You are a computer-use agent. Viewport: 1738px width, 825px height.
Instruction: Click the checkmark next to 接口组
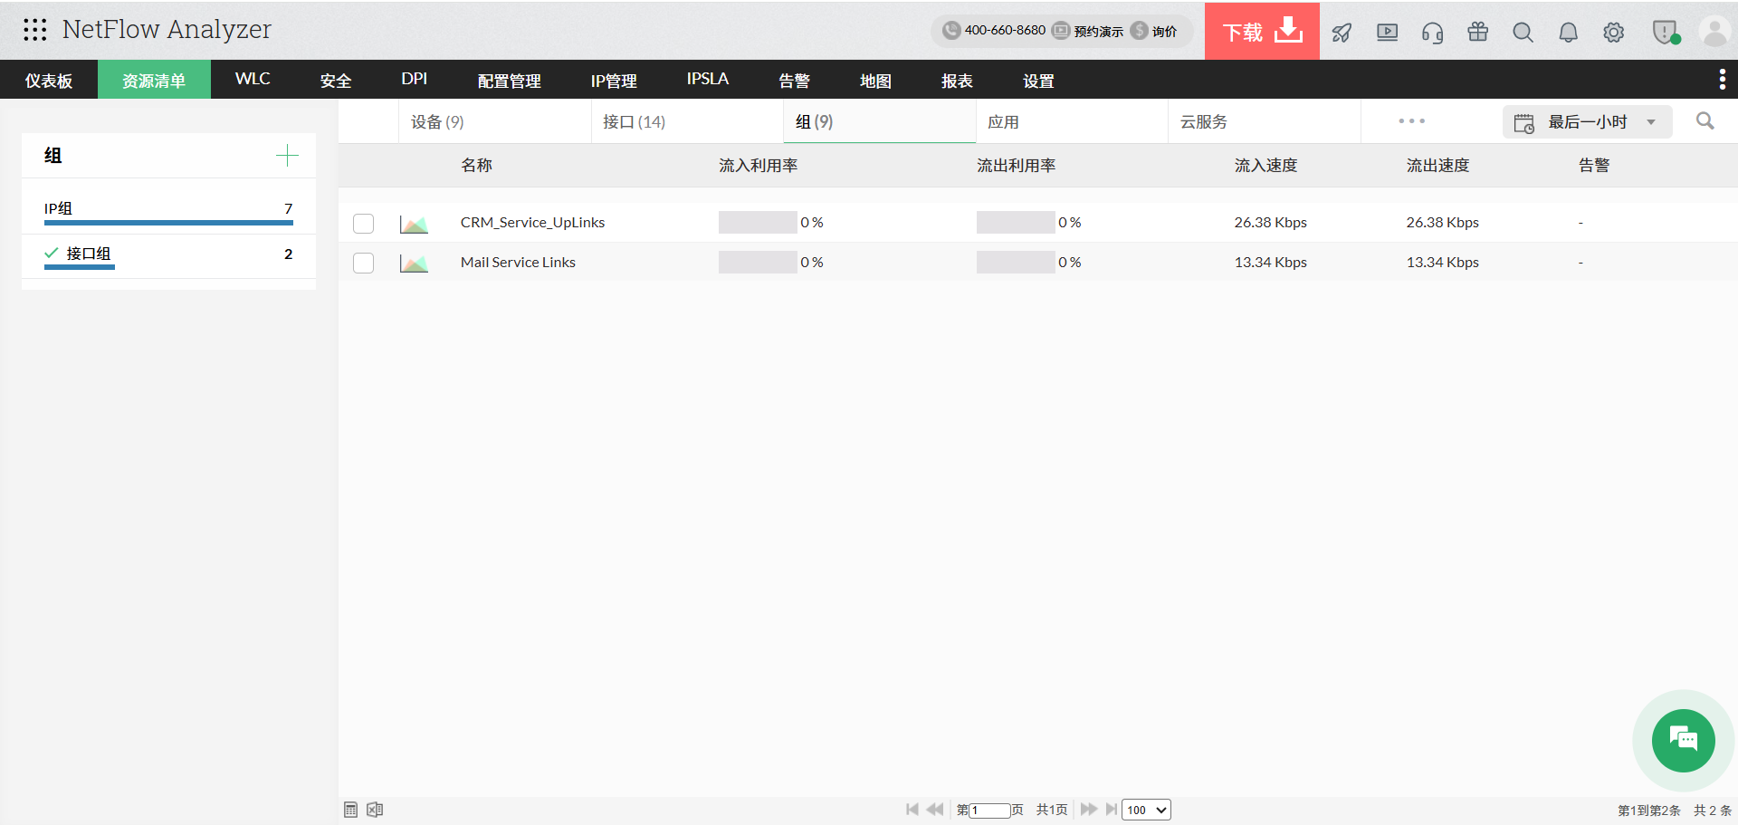tap(50, 254)
